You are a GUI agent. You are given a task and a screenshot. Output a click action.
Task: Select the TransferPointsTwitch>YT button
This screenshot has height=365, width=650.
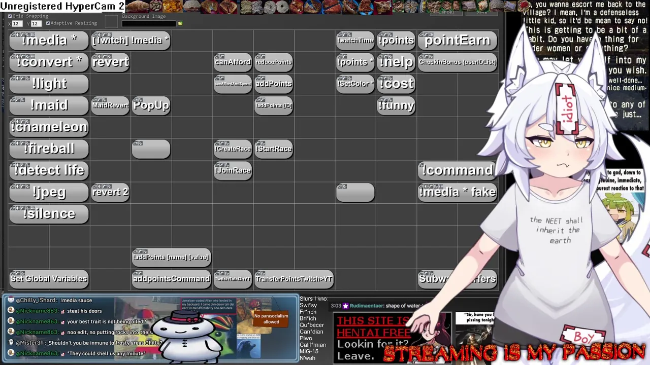click(294, 279)
